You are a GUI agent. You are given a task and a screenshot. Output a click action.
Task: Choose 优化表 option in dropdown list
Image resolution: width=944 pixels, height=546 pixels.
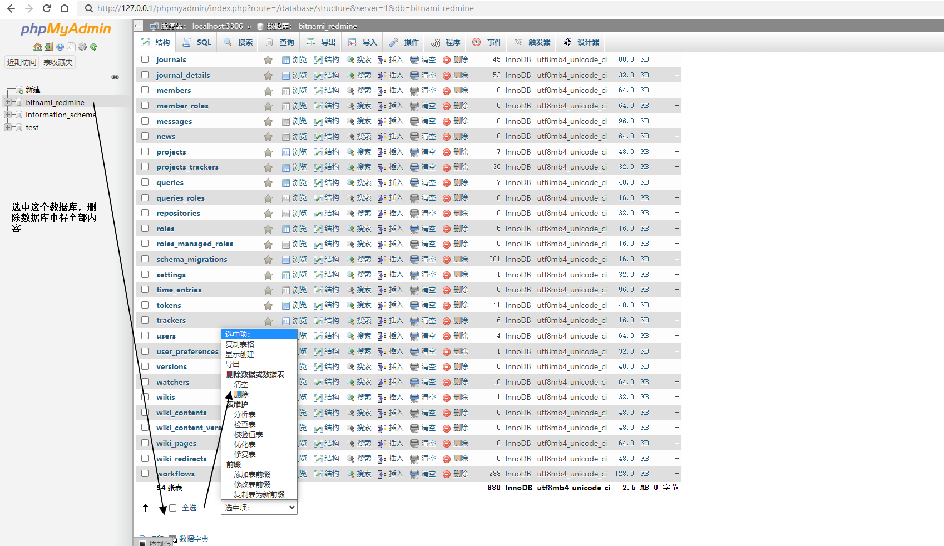click(245, 444)
